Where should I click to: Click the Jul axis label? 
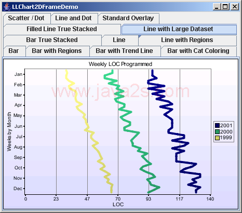[19, 137]
